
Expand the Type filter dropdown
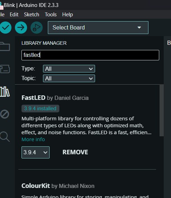click(x=69, y=69)
